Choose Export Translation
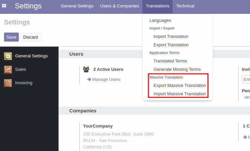 [x=171, y=45]
